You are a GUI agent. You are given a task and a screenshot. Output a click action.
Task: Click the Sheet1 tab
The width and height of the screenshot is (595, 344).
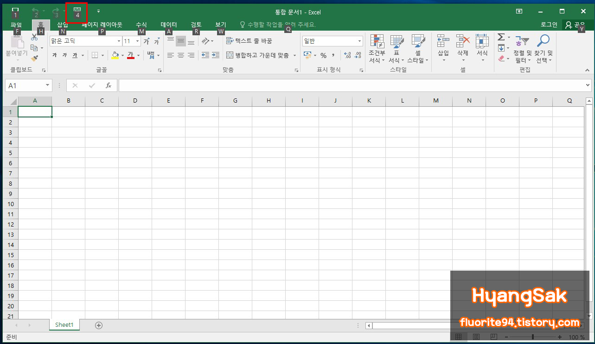pyautogui.click(x=64, y=325)
